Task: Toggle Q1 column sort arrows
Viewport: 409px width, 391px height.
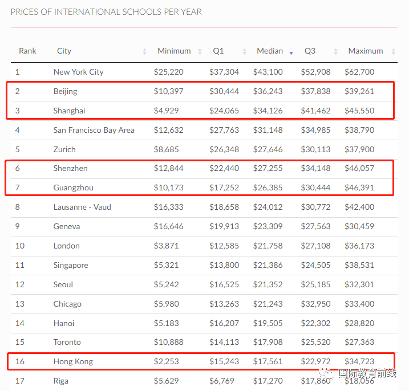Action: [x=244, y=51]
